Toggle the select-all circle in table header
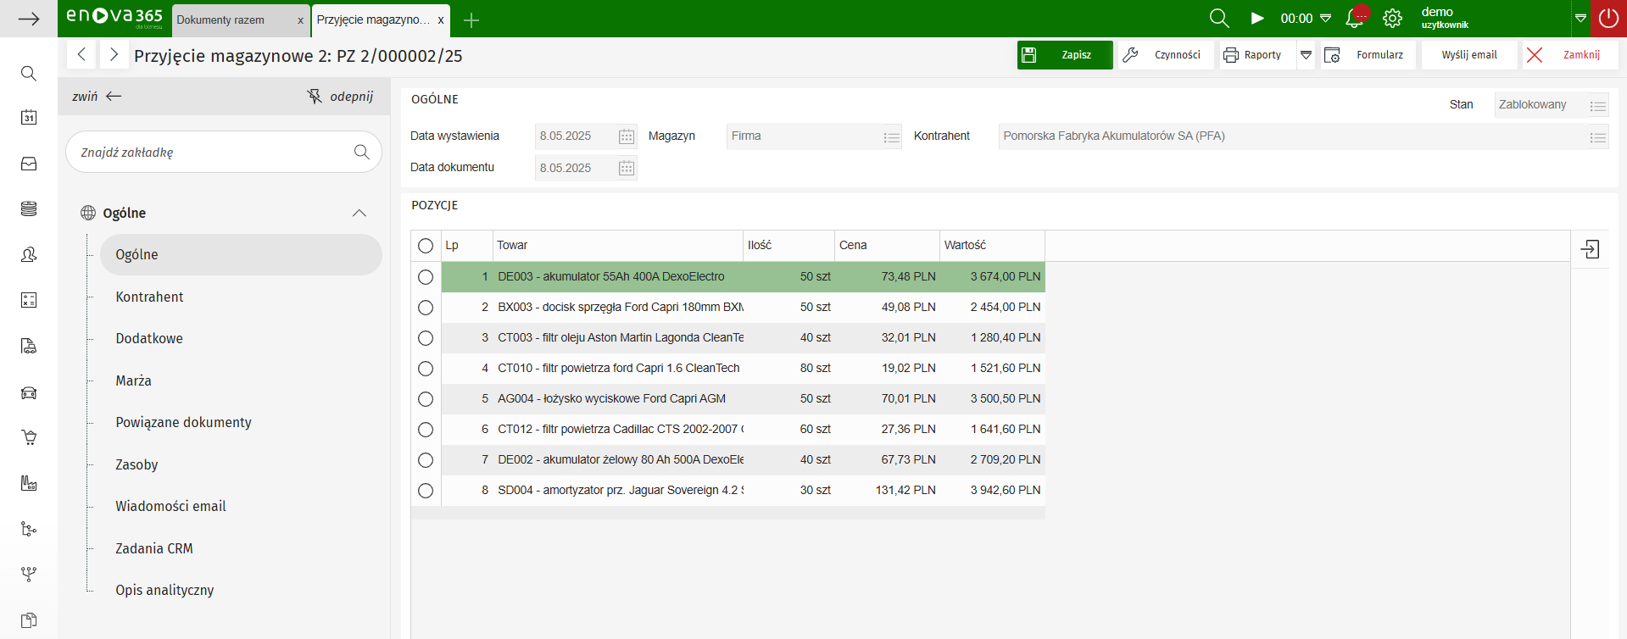This screenshot has width=1627, height=639. click(x=426, y=246)
